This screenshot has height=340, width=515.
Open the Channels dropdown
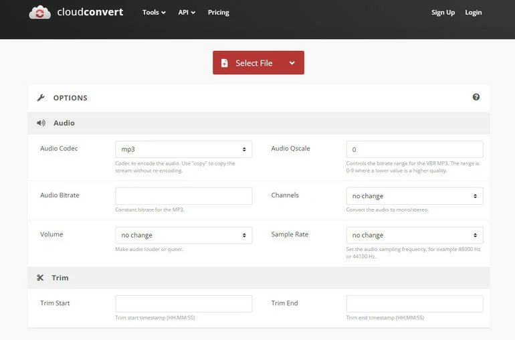click(415, 196)
